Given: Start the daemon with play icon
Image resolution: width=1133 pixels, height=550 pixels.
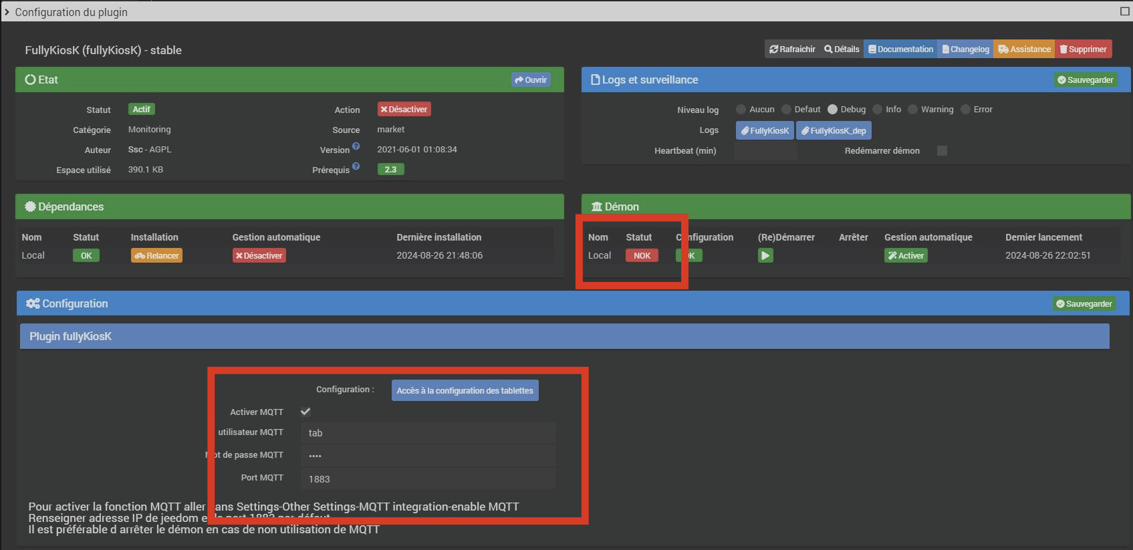Looking at the screenshot, I should 765,255.
